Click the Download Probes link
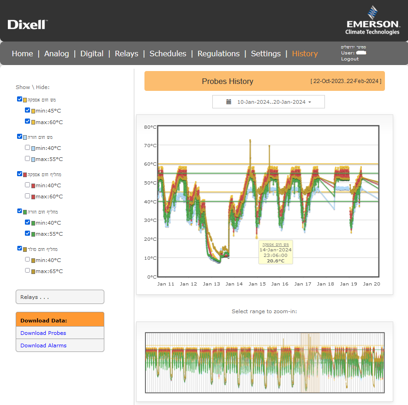 point(43,333)
